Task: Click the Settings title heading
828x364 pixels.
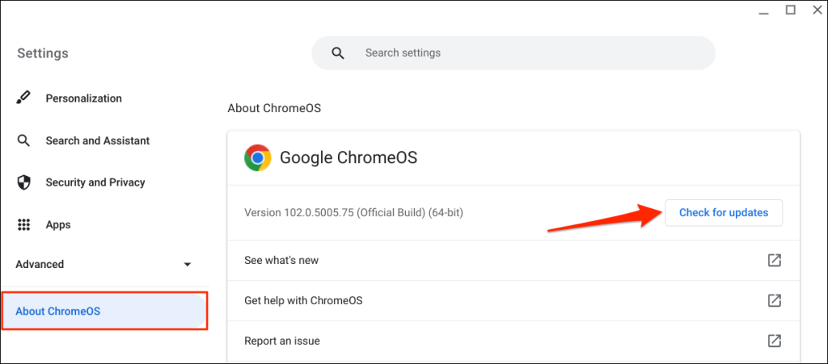Action: click(43, 53)
